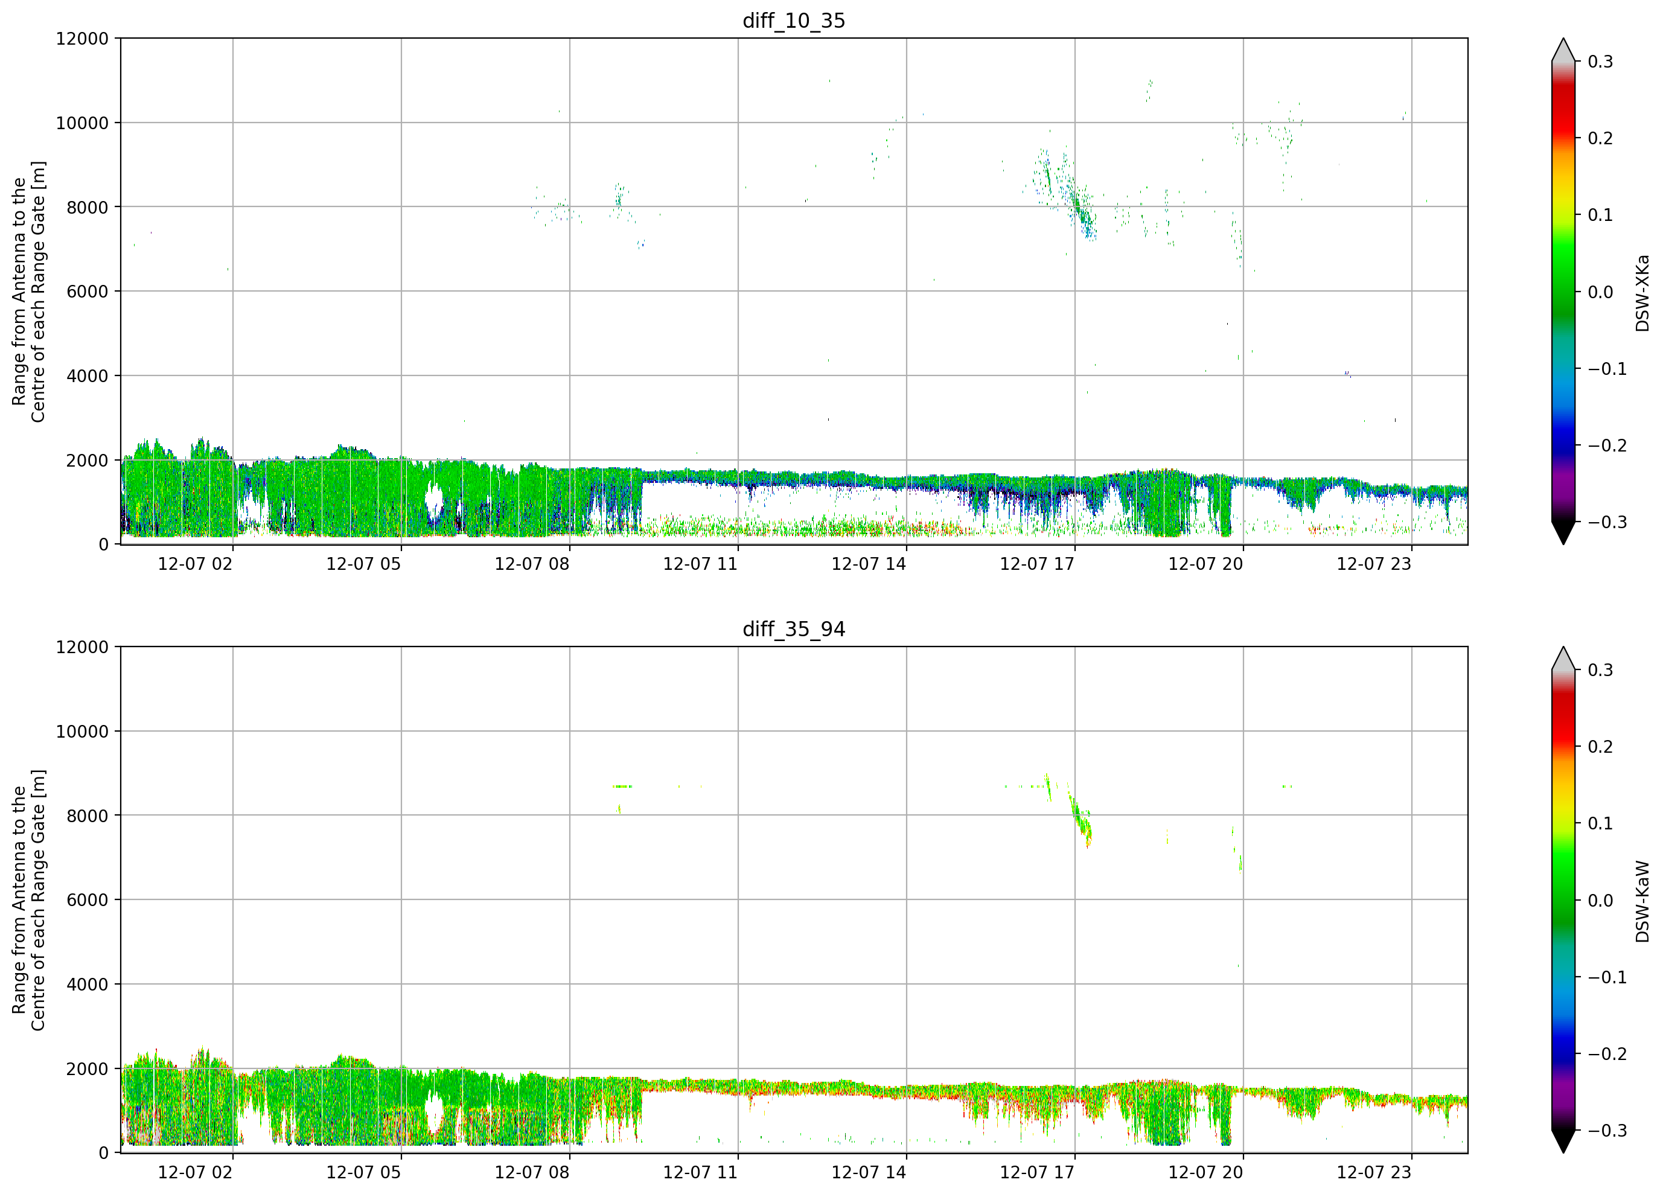Click the DSW-XKa colorbar gradient
Viewport: 1663px width, 1194px height.
(1563, 291)
